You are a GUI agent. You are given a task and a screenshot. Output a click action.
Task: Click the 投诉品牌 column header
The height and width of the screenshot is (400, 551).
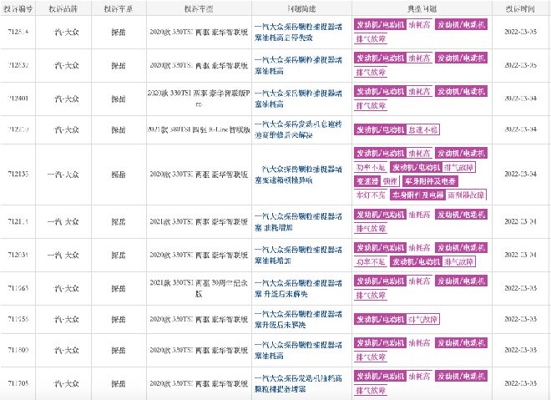click(x=63, y=9)
